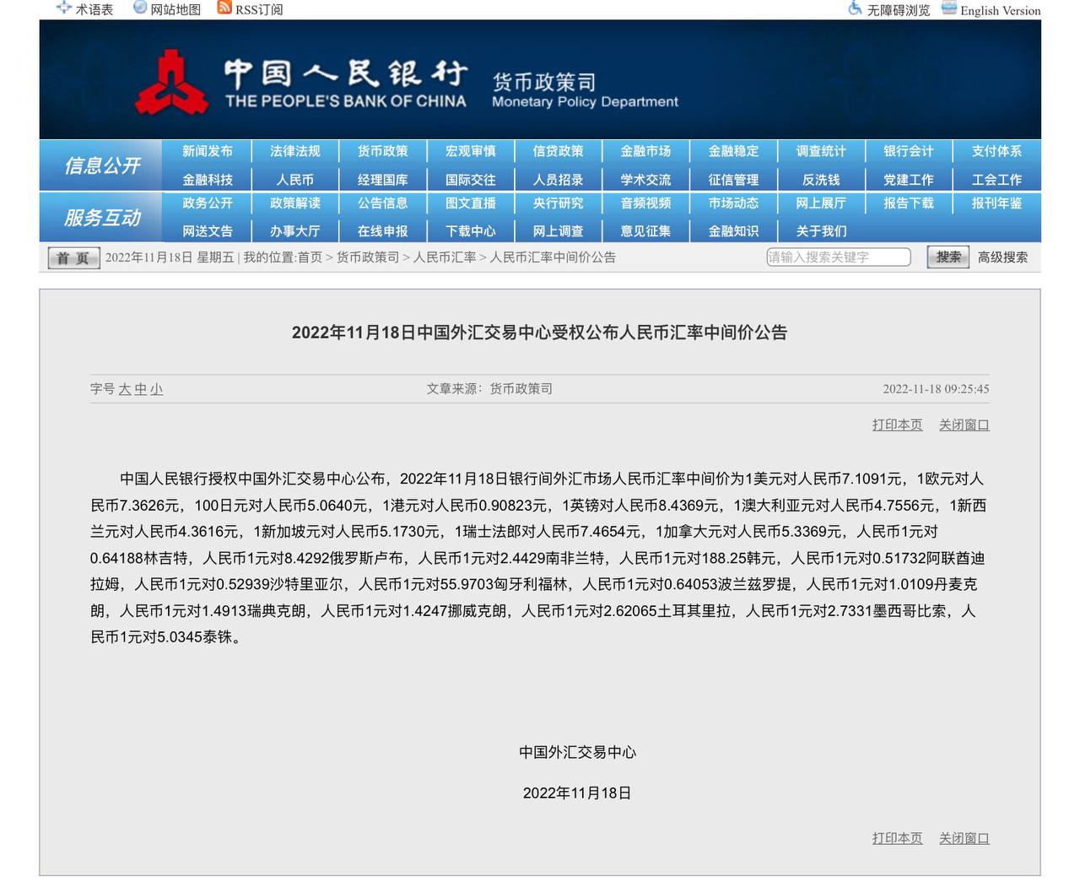
Task: Click 人民币汇率 breadcrumb link
Action: tap(445, 257)
